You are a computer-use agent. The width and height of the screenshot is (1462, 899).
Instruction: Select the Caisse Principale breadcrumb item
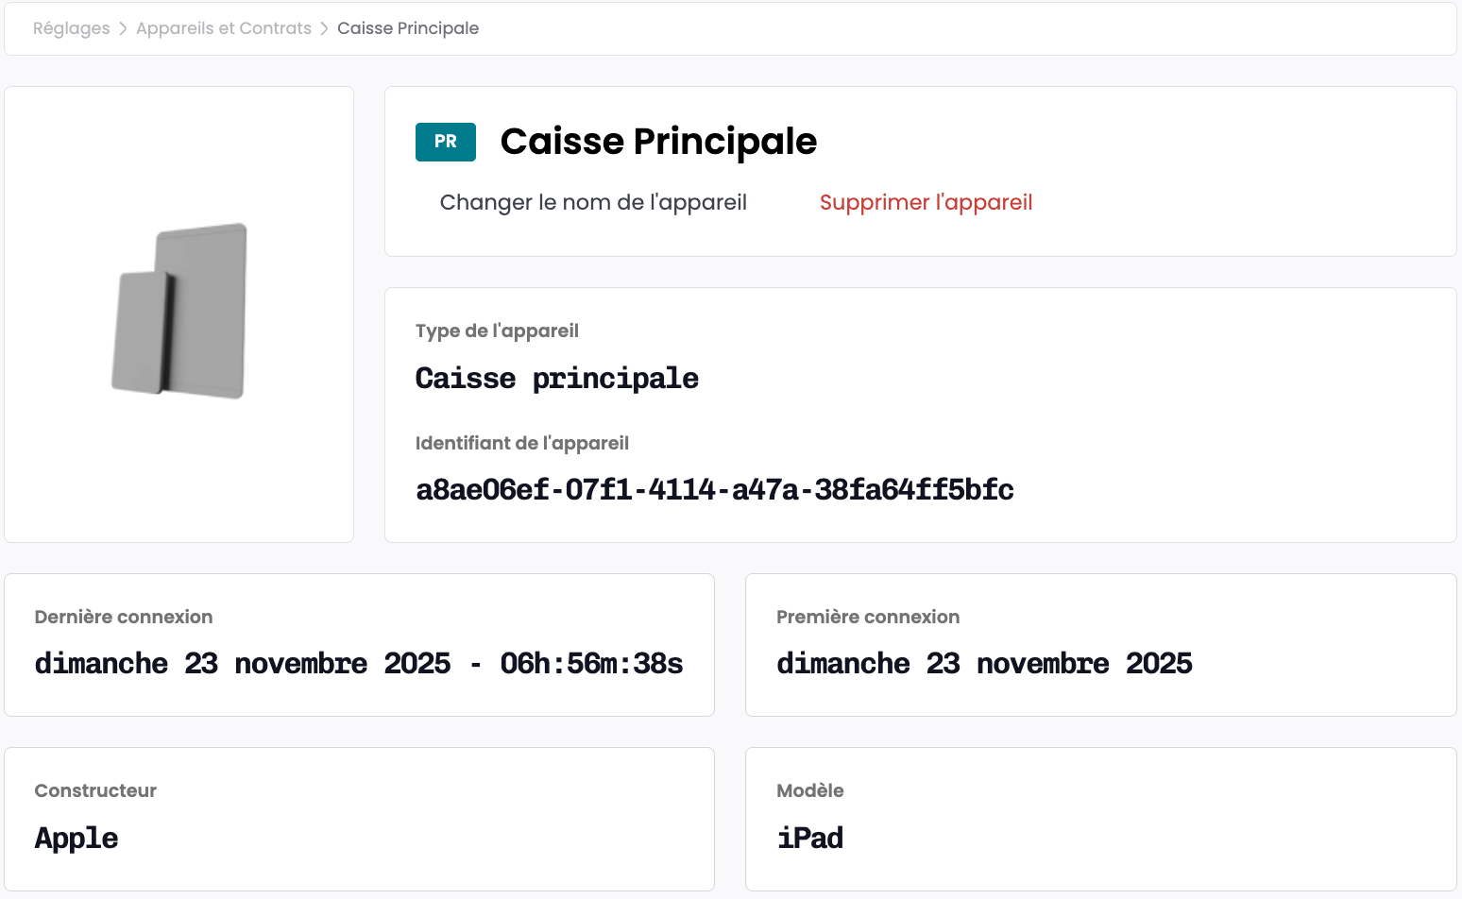[408, 28]
